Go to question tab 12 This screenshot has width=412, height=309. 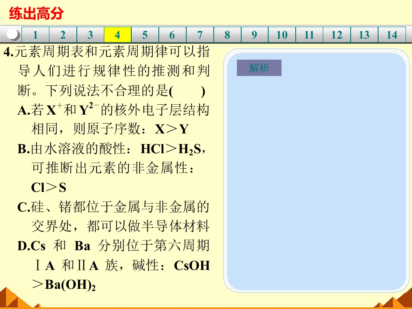click(337, 35)
